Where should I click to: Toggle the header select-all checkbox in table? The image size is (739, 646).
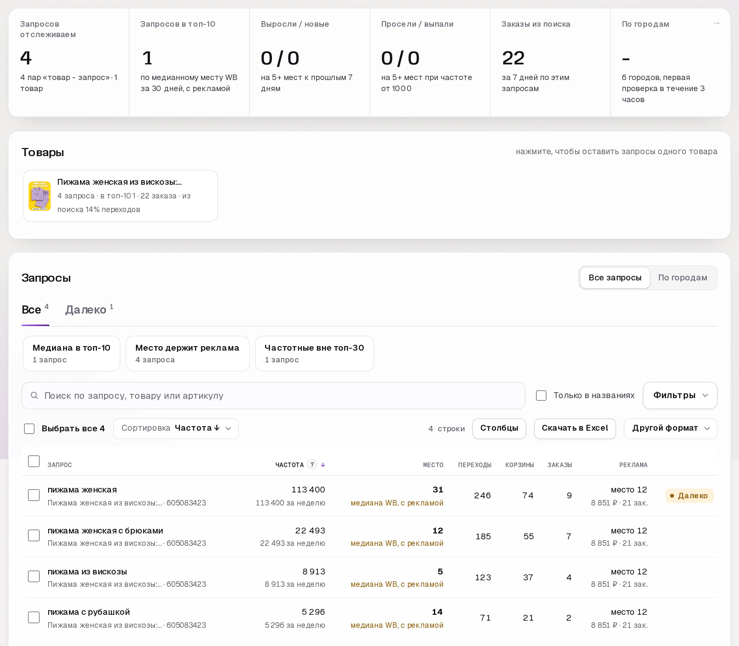point(34,461)
